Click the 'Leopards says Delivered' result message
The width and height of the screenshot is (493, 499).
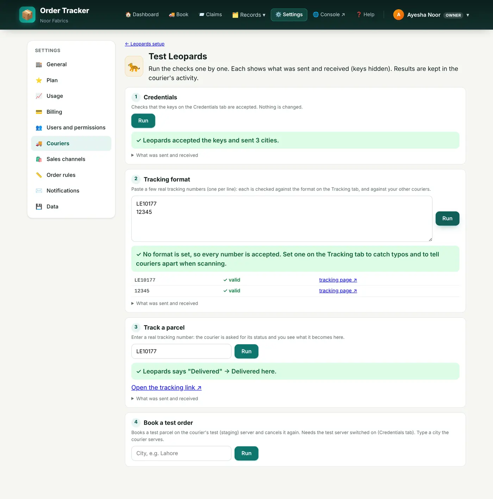[x=295, y=371]
